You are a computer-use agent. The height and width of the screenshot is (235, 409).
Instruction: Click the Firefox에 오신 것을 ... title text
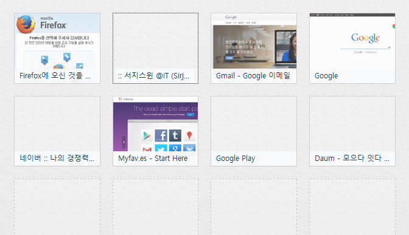point(55,76)
